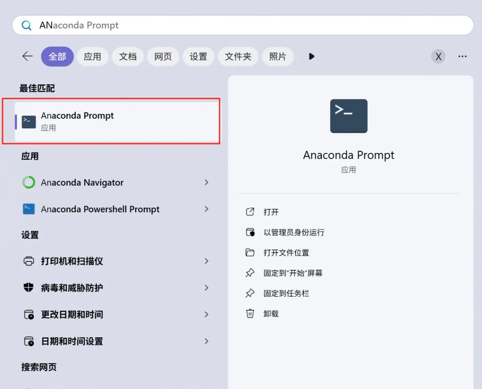Switch to the 网页 filter tab
The width and height of the screenshot is (482, 389).
pos(163,57)
